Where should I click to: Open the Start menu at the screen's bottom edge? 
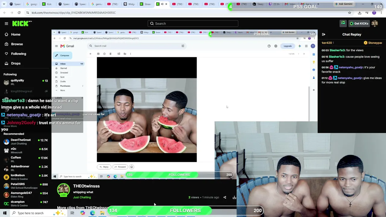tap(5, 213)
